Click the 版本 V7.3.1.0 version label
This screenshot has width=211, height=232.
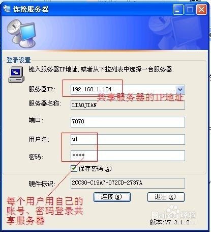point(170,222)
